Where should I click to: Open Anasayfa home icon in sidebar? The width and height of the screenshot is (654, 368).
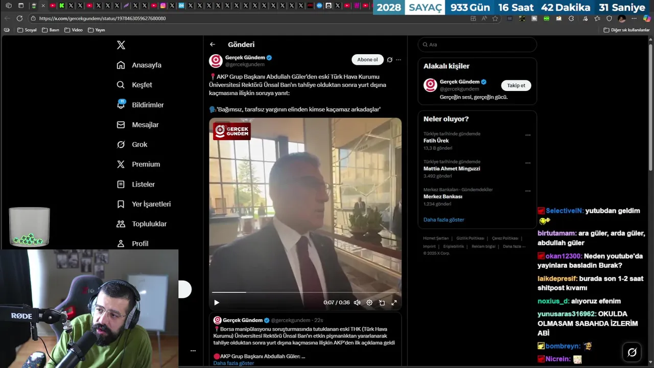pyautogui.click(x=121, y=65)
